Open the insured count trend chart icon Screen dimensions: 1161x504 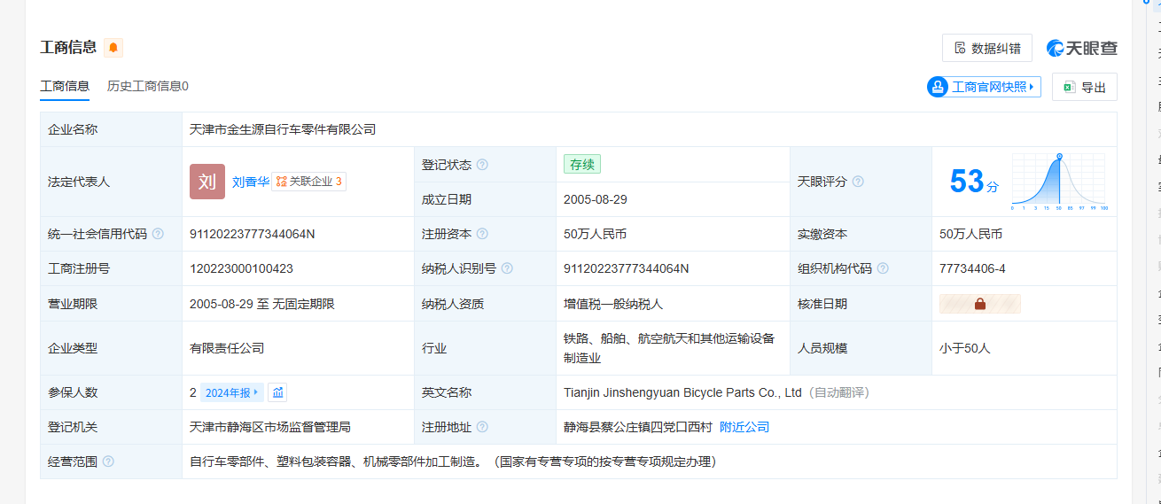coord(277,392)
